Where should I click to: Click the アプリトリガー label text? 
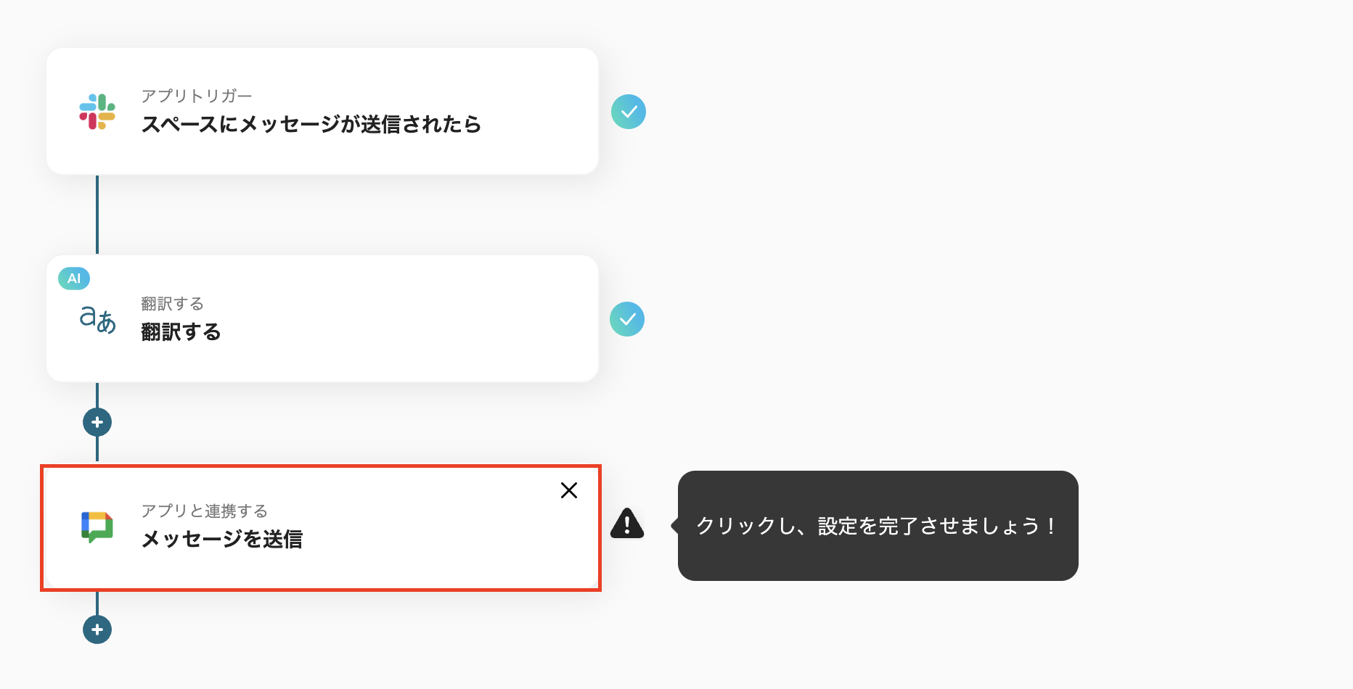click(x=197, y=95)
